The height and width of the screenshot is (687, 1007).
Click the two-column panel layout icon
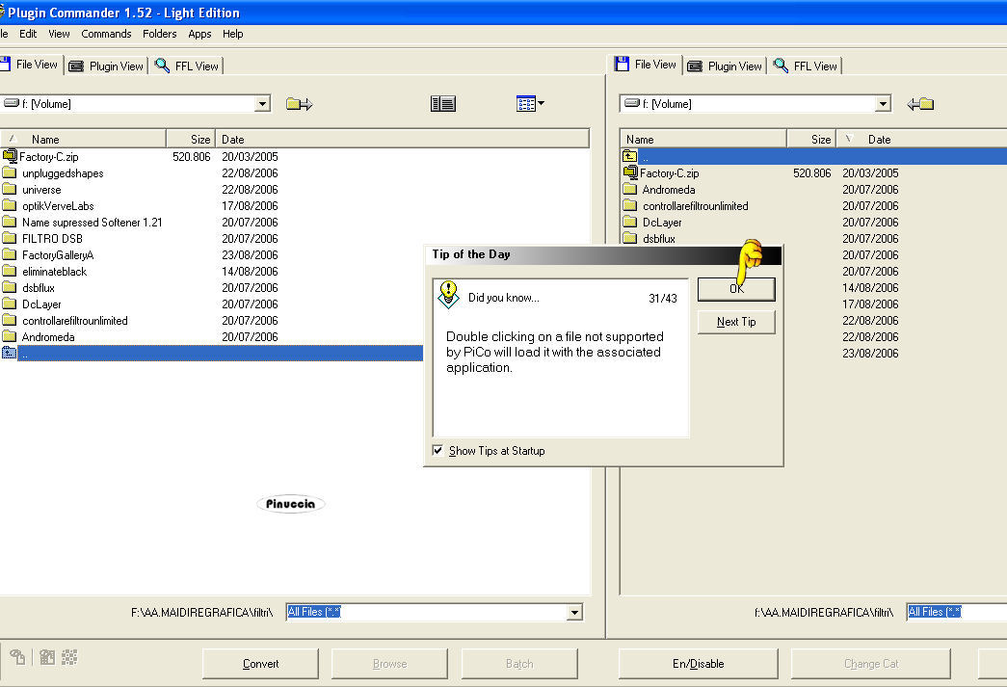(443, 103)
